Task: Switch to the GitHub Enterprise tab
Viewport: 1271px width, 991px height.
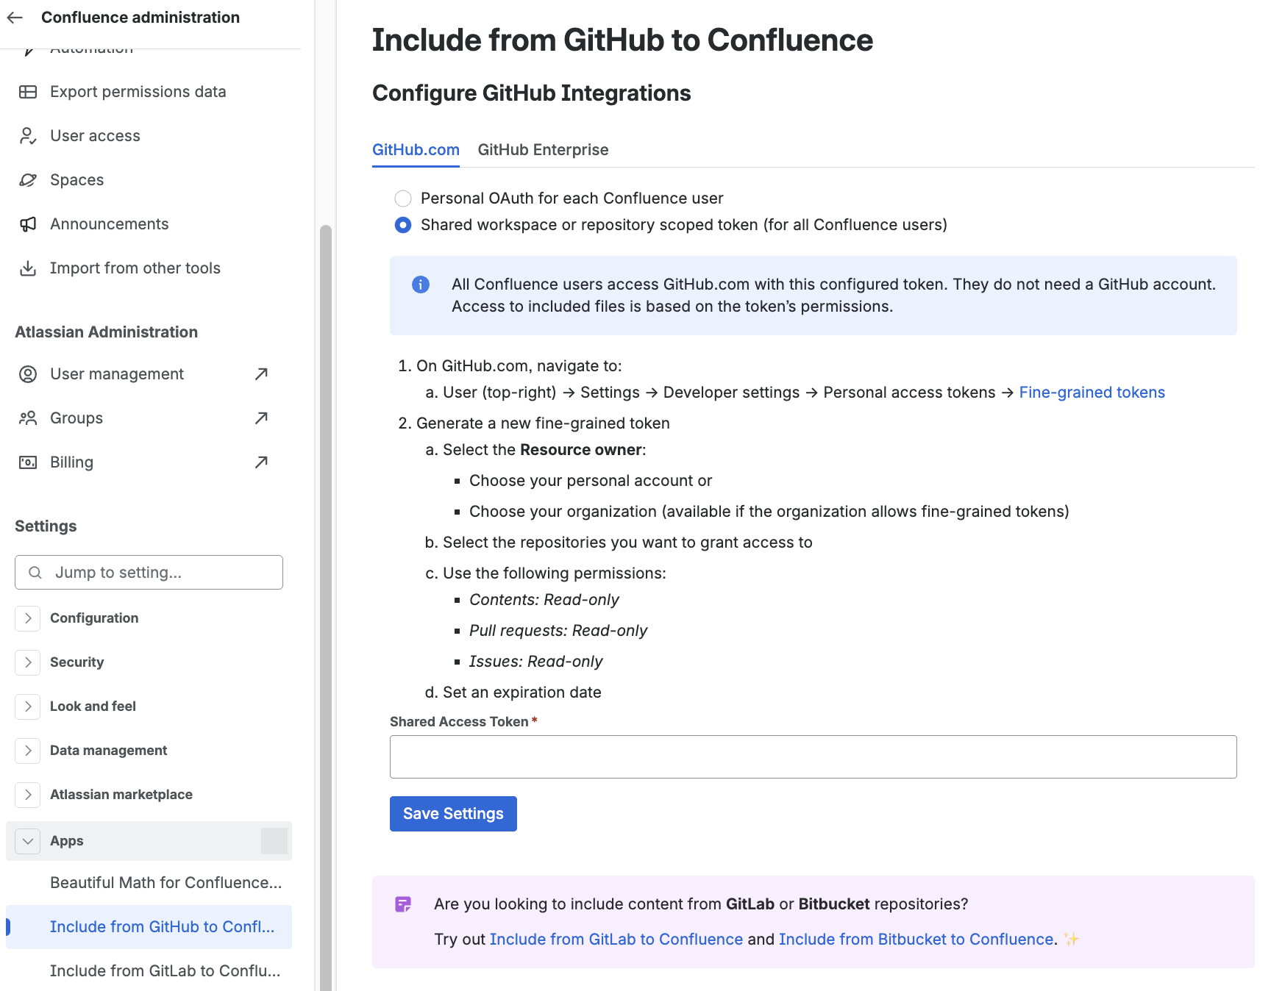Action: pos(543,149)
